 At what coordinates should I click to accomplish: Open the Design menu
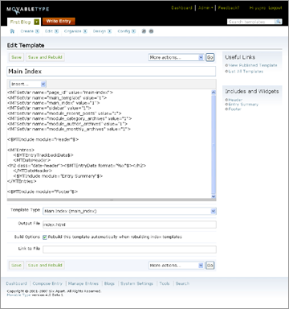click(100, 31)
